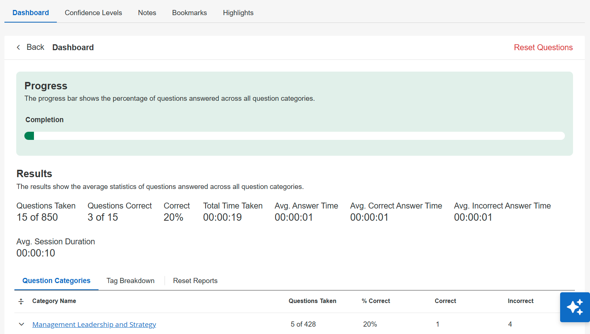
Task: Click the Completion progress bar
Action: pyautogui.click(x=294, y=136)
